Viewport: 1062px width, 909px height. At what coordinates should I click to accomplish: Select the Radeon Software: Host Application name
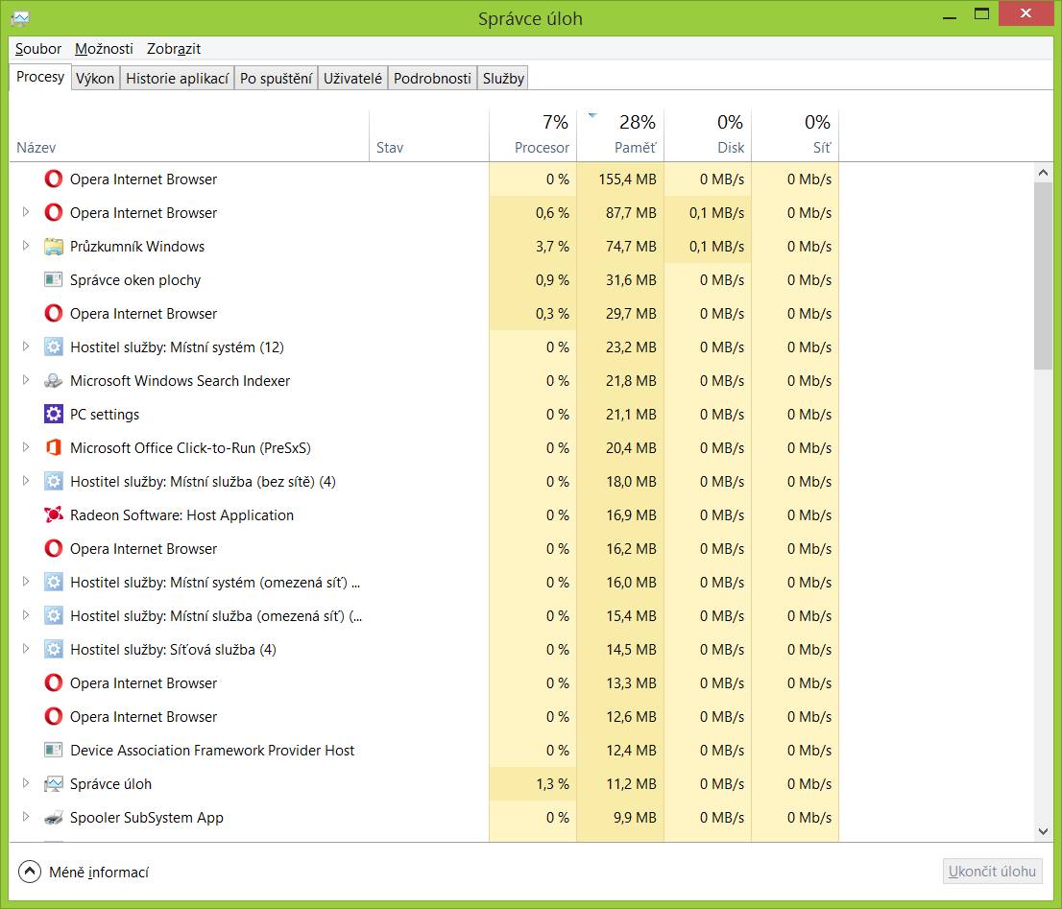[181, 515]
